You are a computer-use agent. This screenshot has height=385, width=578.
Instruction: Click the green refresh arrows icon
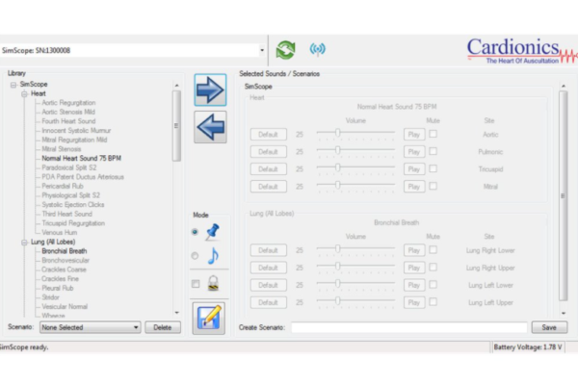coord(286,50)
